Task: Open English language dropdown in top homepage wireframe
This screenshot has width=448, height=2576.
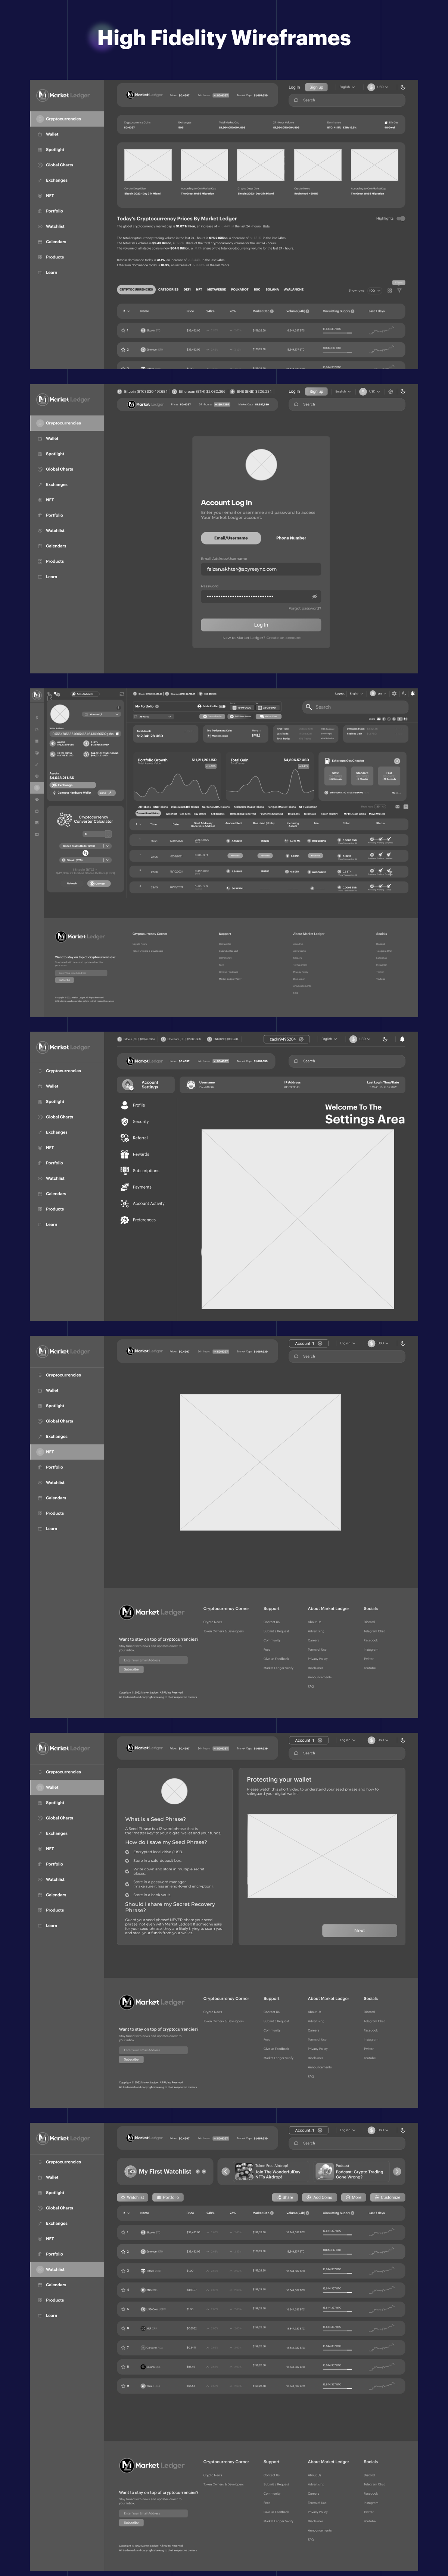Action: click(347, 87)
